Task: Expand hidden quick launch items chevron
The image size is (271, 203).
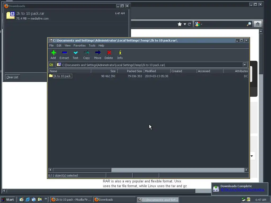Action: pyautogui.click(x=46, y=199)
